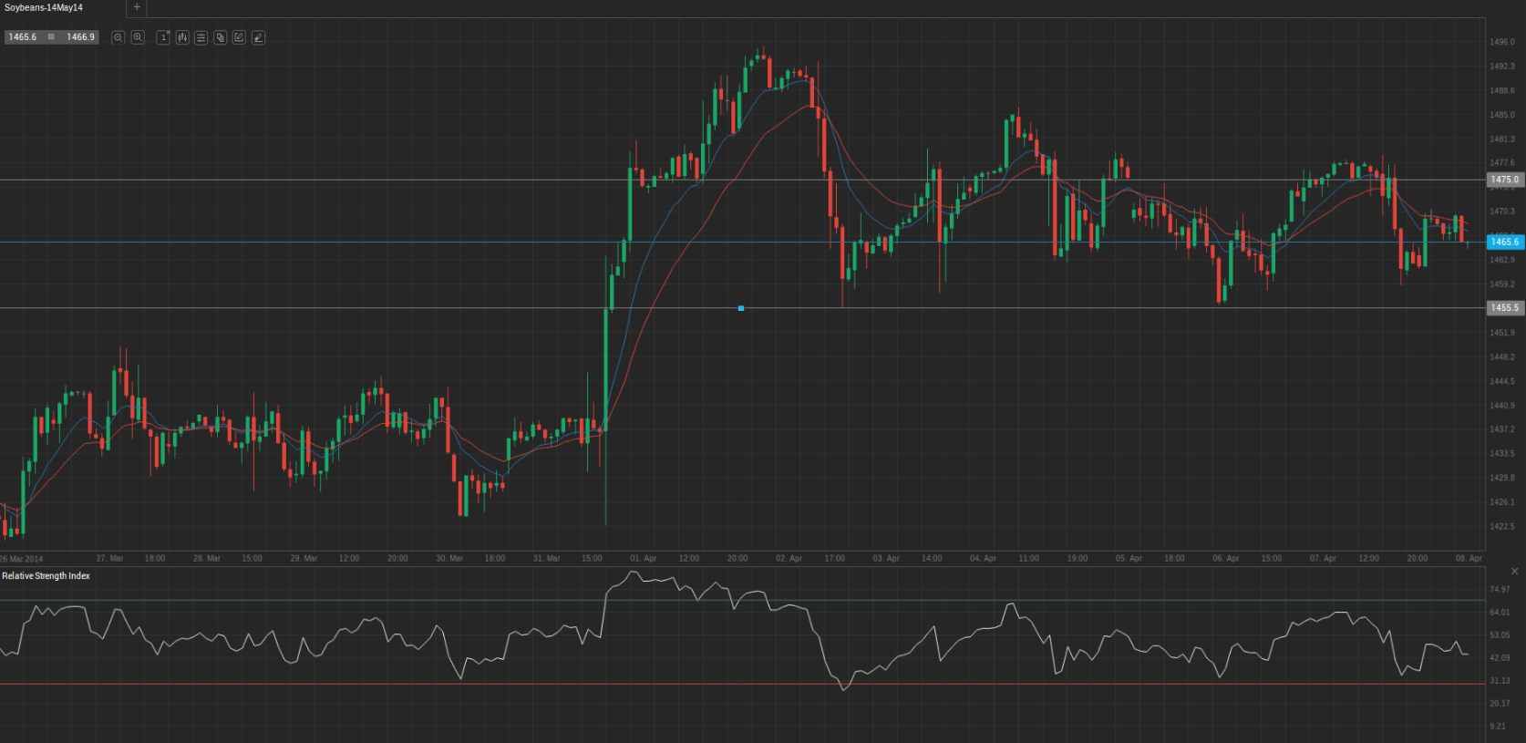Close the Relative Strength Index panel
The height and width of the screenshot is (743, 1526).
[1514, 572]
